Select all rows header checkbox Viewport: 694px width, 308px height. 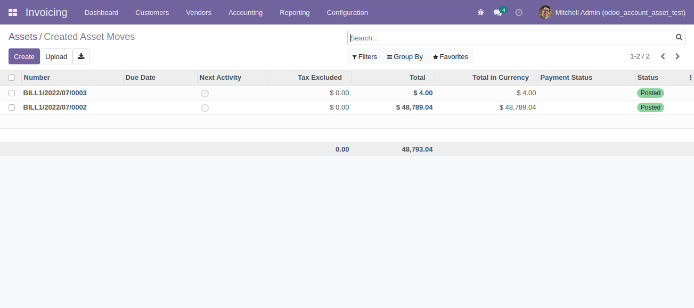click(12, 78)
